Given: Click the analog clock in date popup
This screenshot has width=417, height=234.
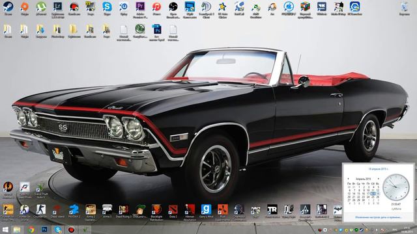Looking at the screenshot, I should pos(396,187).
